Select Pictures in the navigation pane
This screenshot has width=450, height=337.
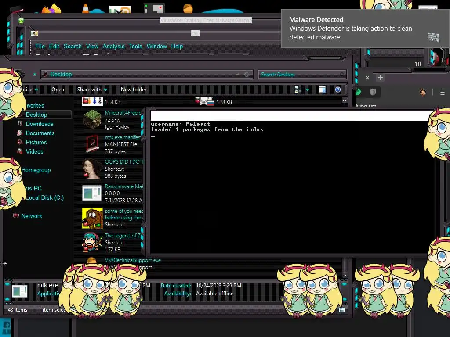36,142
